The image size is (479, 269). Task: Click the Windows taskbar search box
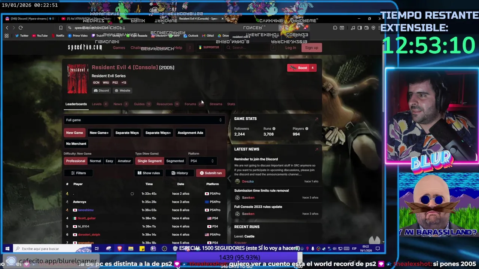52,248
